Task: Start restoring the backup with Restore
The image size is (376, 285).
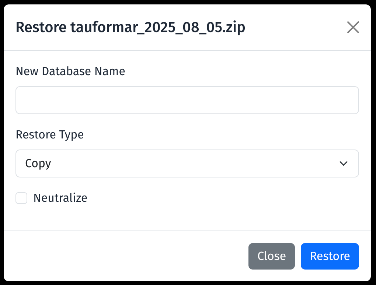Action: 330,256
